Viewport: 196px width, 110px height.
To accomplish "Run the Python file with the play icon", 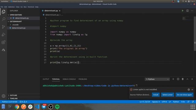I will tap(183, 11).
